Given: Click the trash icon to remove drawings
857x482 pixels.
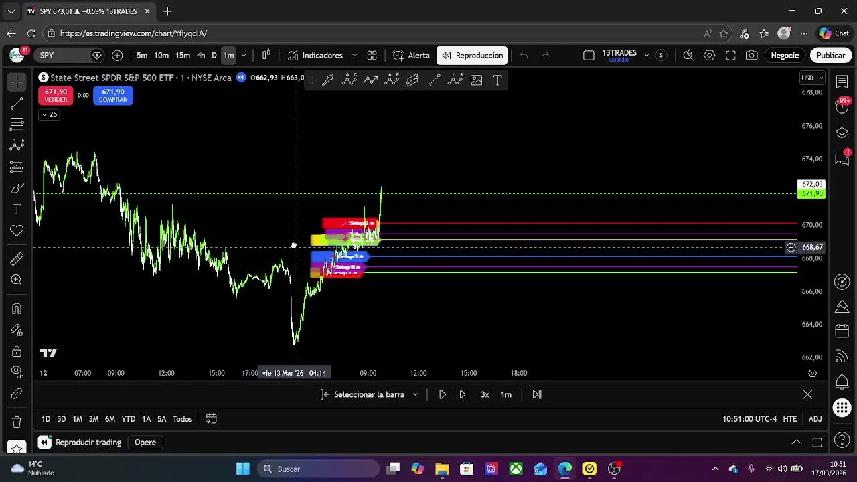Looking at the screenshot, I should 17,422.
